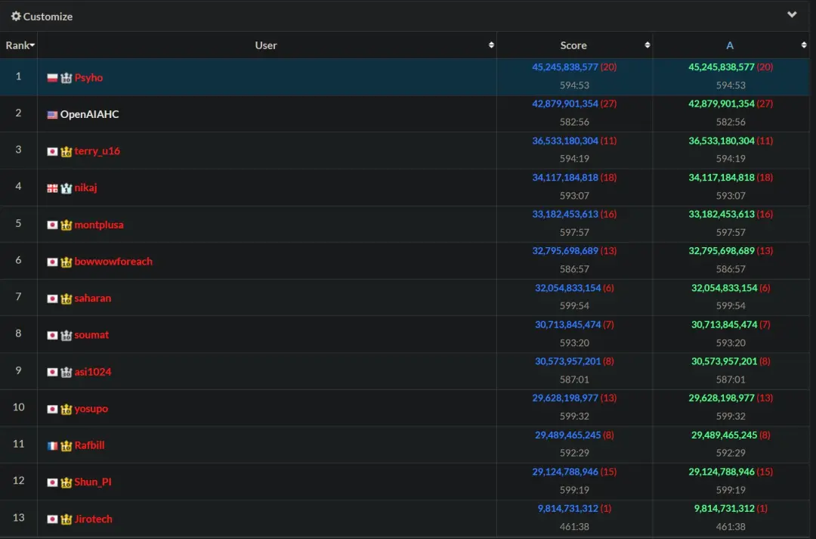
Task: Open Psyho's total score 45,245,838,577
Action: [x=565, y=67]
